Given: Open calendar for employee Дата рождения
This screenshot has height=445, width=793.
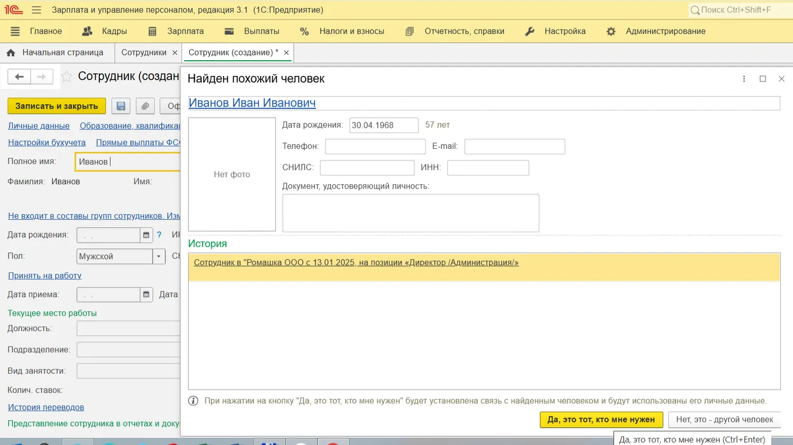Looking at the screenshot, I should (146, 235).
